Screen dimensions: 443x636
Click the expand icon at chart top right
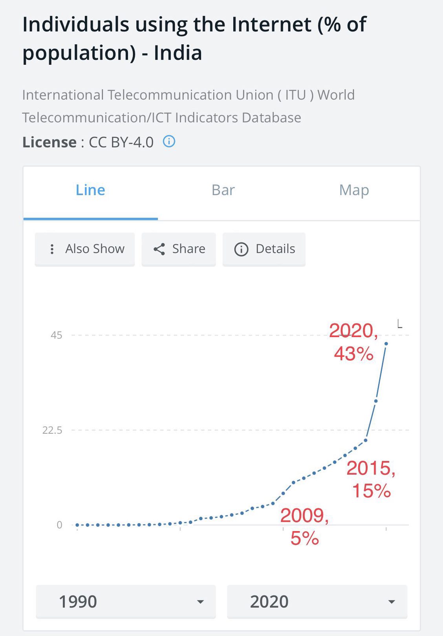399,324
